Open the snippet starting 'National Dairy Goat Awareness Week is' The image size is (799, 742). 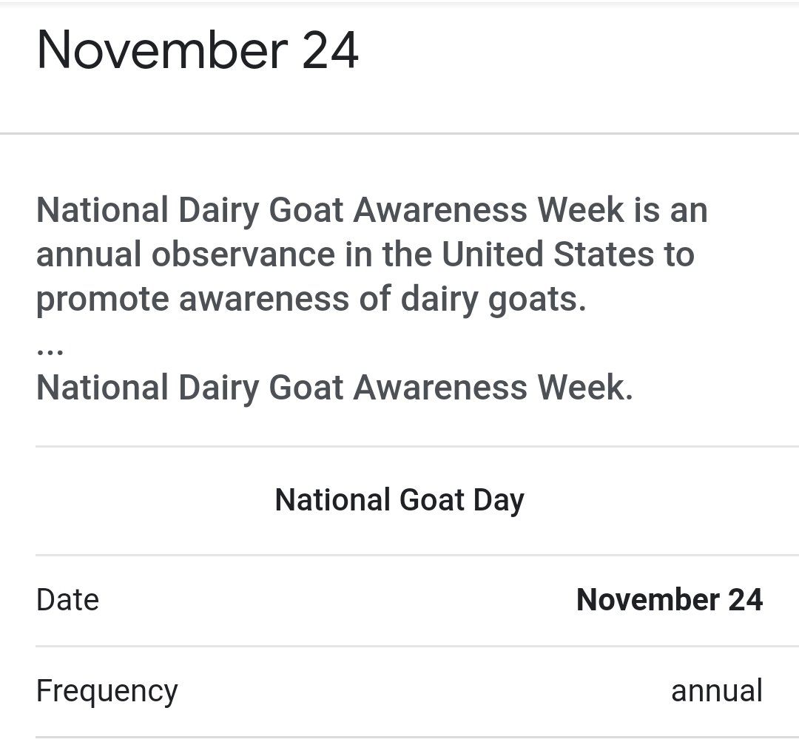[372, 254]
